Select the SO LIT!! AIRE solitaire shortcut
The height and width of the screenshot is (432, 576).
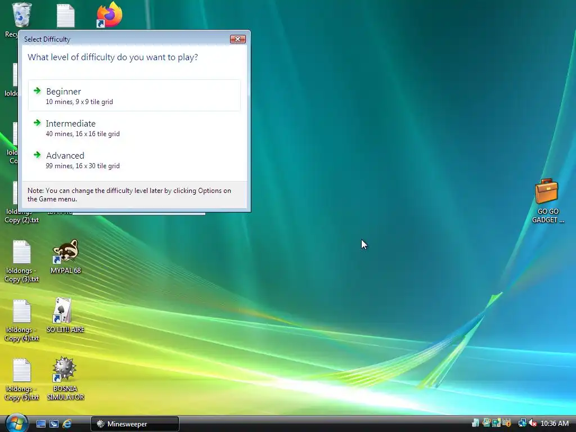click(65, 315)
